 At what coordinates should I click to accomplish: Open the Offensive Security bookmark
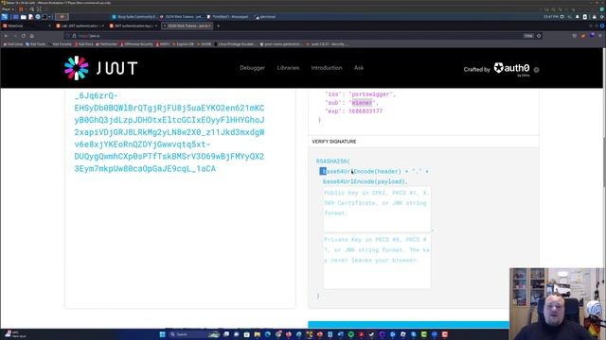point(136,44)
